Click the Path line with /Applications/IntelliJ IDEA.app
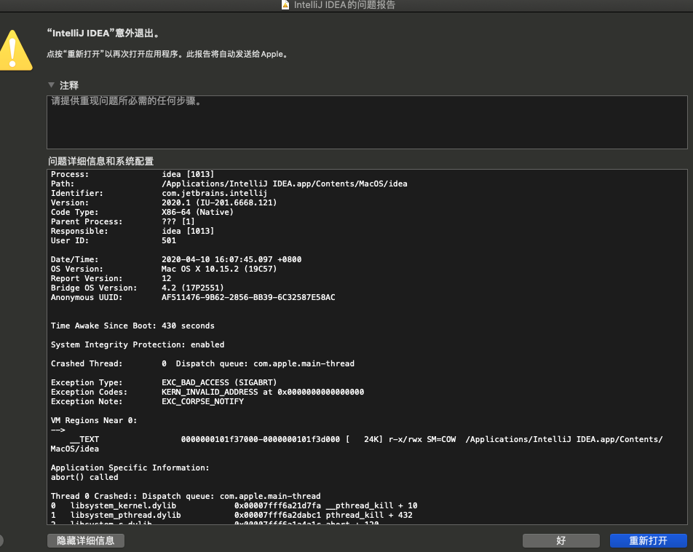Screen dimensions: 693x552 [229, 184]
